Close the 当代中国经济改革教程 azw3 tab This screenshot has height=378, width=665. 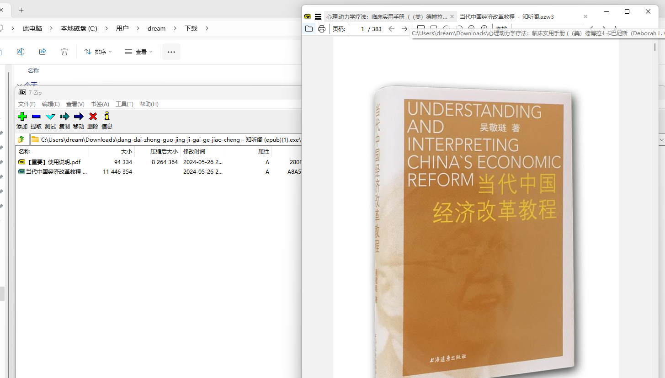(x=585, y=16)
